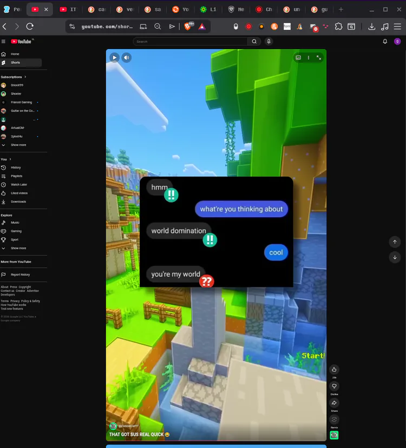
Task: Open the 2pixel4u channel
Action: [21, 137]
